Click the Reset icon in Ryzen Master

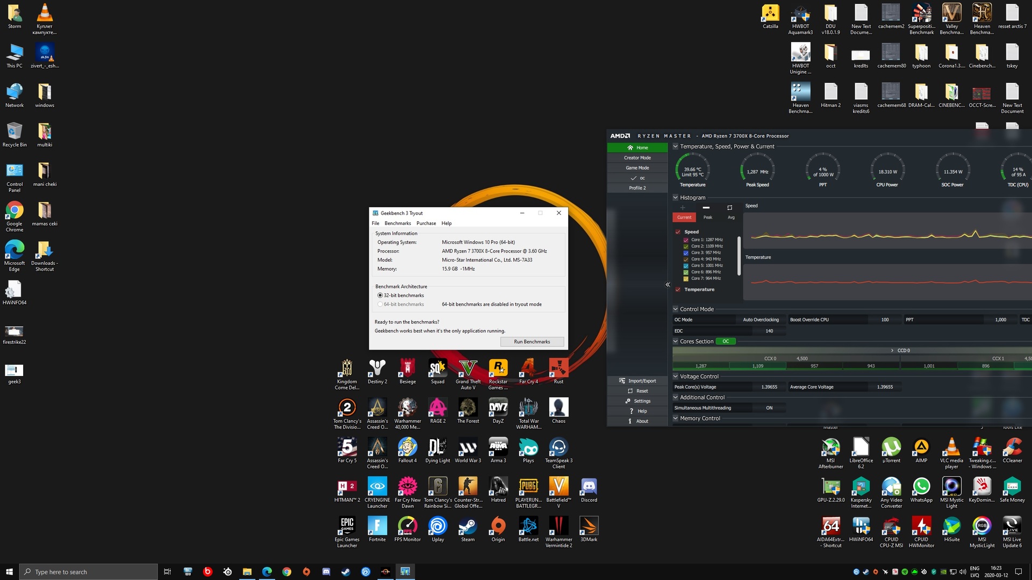coord(630,391)
